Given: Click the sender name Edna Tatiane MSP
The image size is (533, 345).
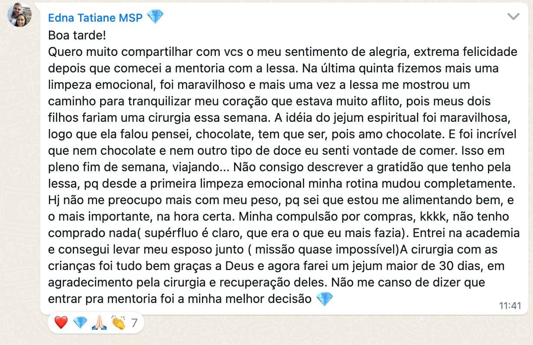Looking at the screenshot, I should (x=95, y=18).
